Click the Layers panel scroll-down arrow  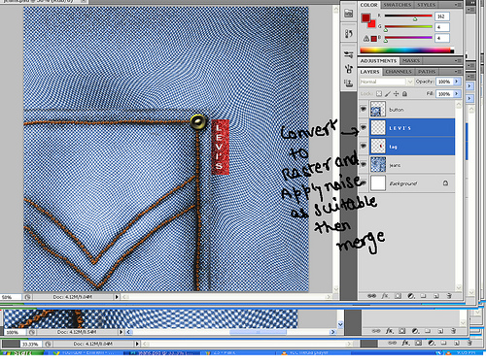(459, 287)
